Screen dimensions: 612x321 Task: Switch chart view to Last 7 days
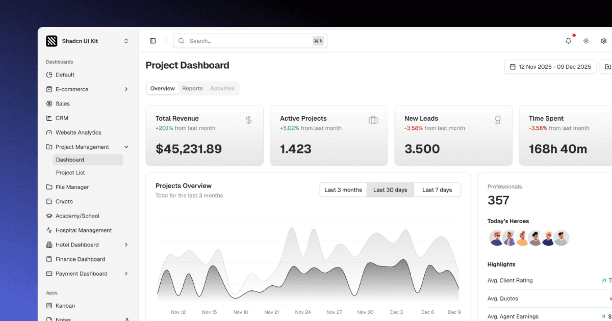pyautogui.click(x=437, y=190)
